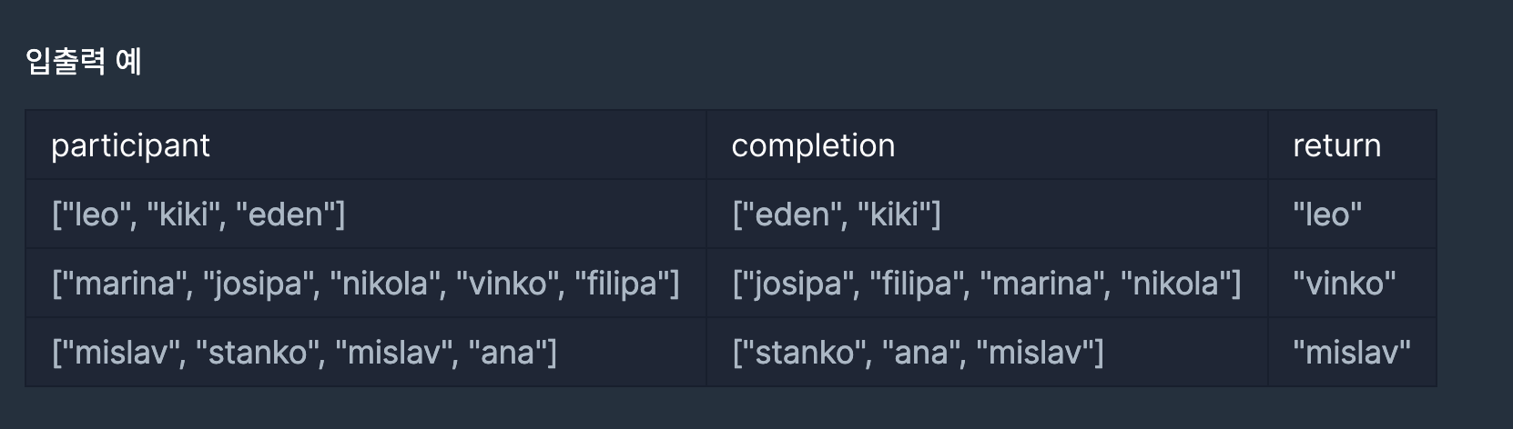Screen dimensions: 1513x429
Task: Click "filipa" in the second completion list
Action: 922,284
